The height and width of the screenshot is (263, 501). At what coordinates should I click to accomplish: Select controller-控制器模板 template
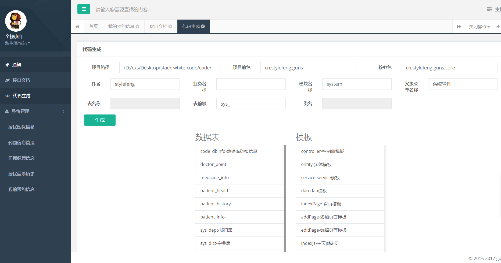pyautogui.click(x=340, y=151)
